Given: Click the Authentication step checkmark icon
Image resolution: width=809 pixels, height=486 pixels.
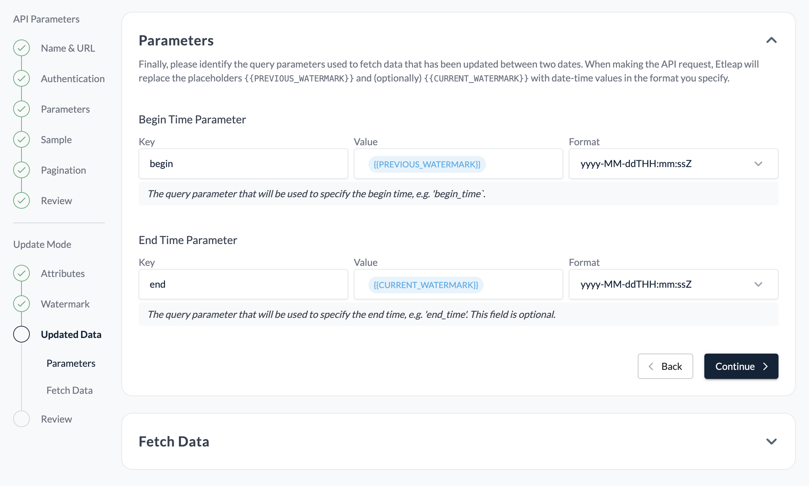Looking at the screenshot, I should [x=21, y=78].
